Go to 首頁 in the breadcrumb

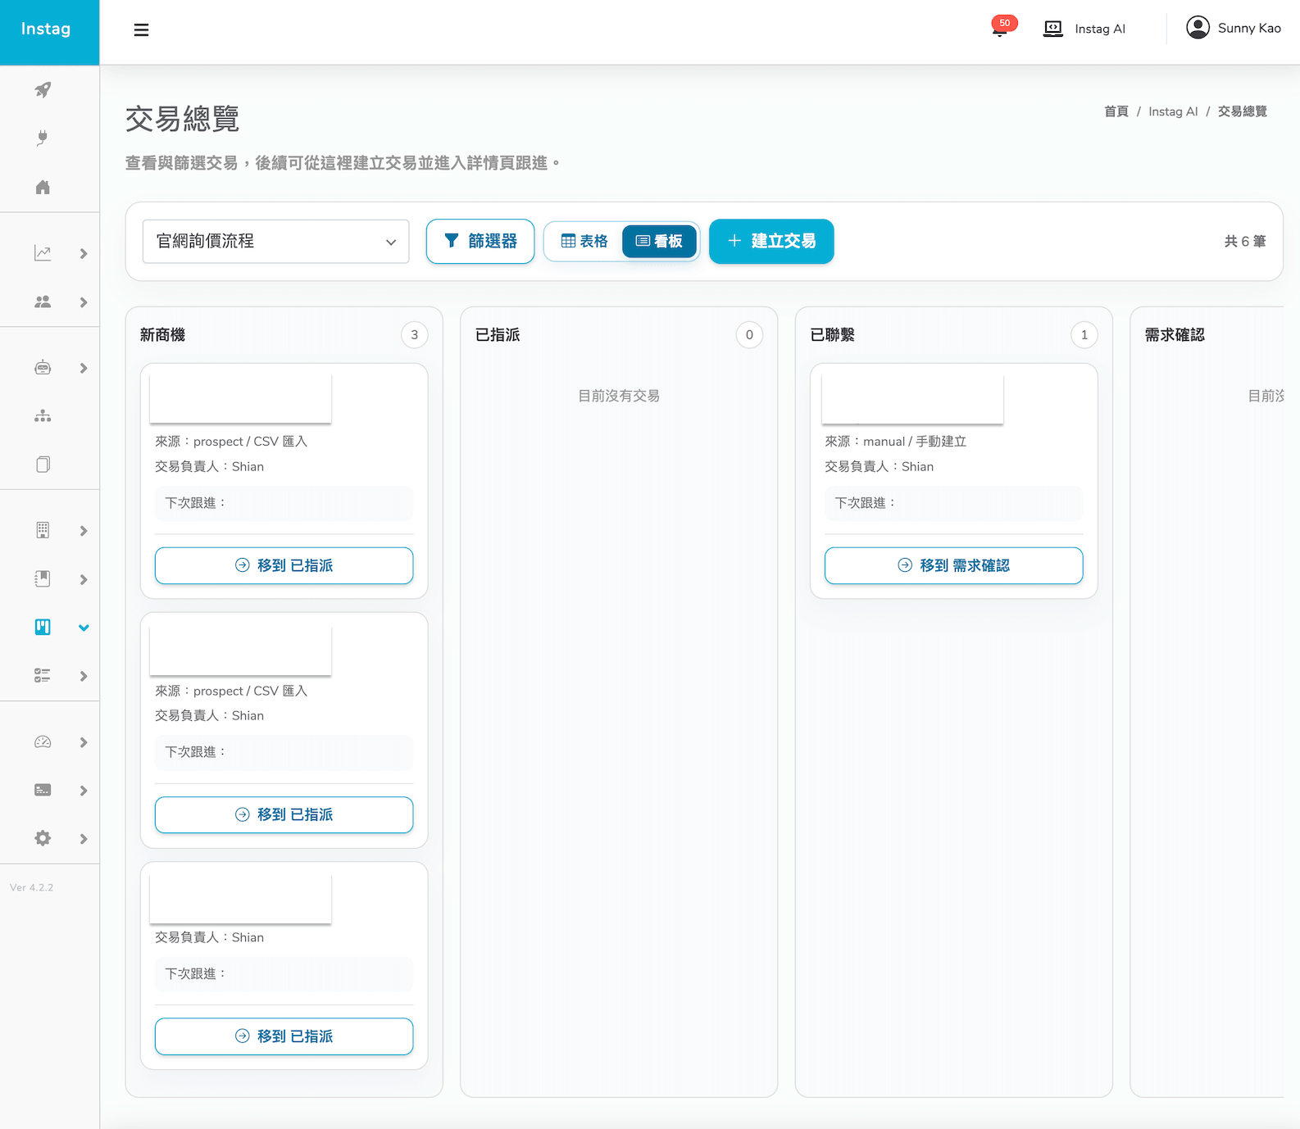tap(1116, 111)
